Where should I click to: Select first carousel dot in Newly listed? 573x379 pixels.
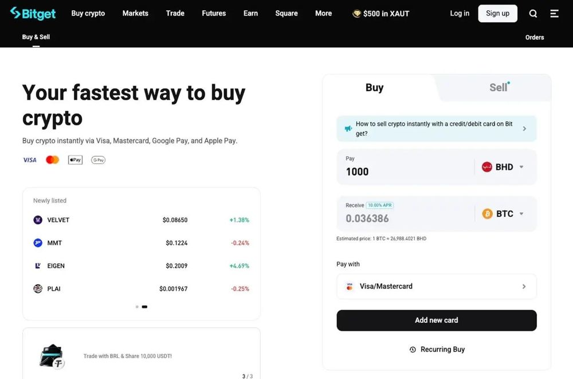click(137, 307)
